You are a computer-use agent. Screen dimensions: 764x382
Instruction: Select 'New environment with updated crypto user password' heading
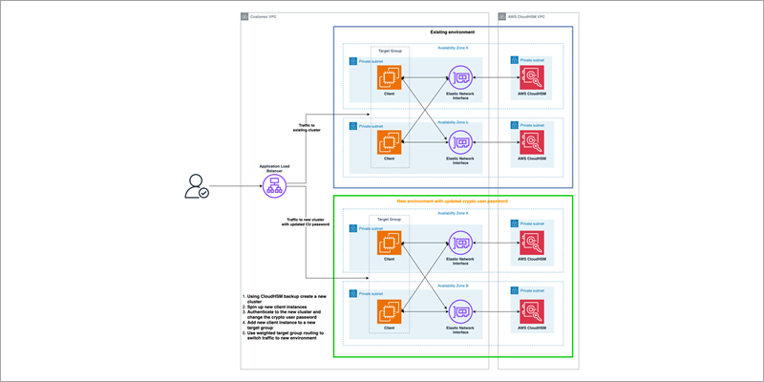pyautogui.click(x=452, y=202)
